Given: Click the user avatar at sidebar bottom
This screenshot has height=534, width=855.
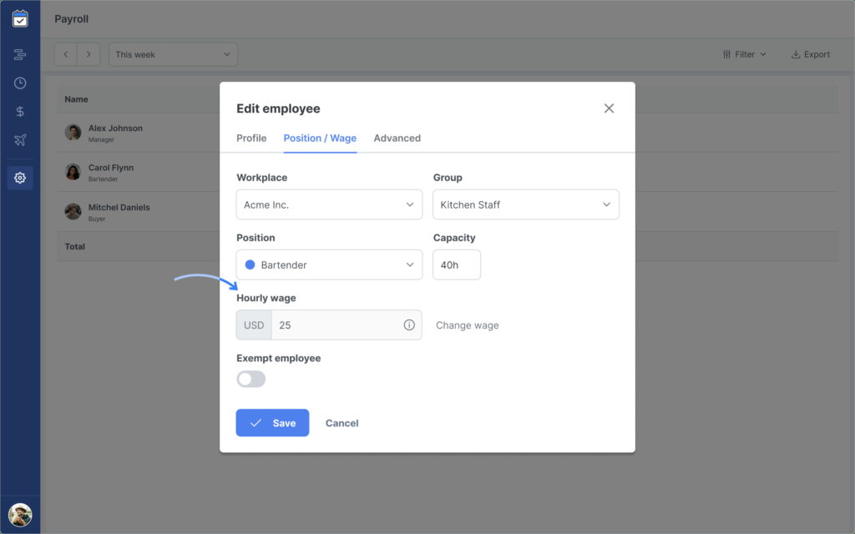Looking at the screenshot, I should pos(20,514).
